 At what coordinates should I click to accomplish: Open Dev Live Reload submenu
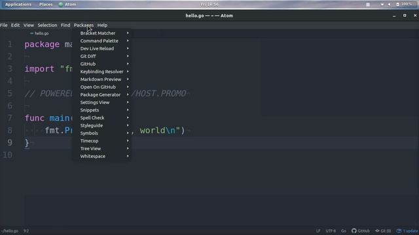pos(102,48)
